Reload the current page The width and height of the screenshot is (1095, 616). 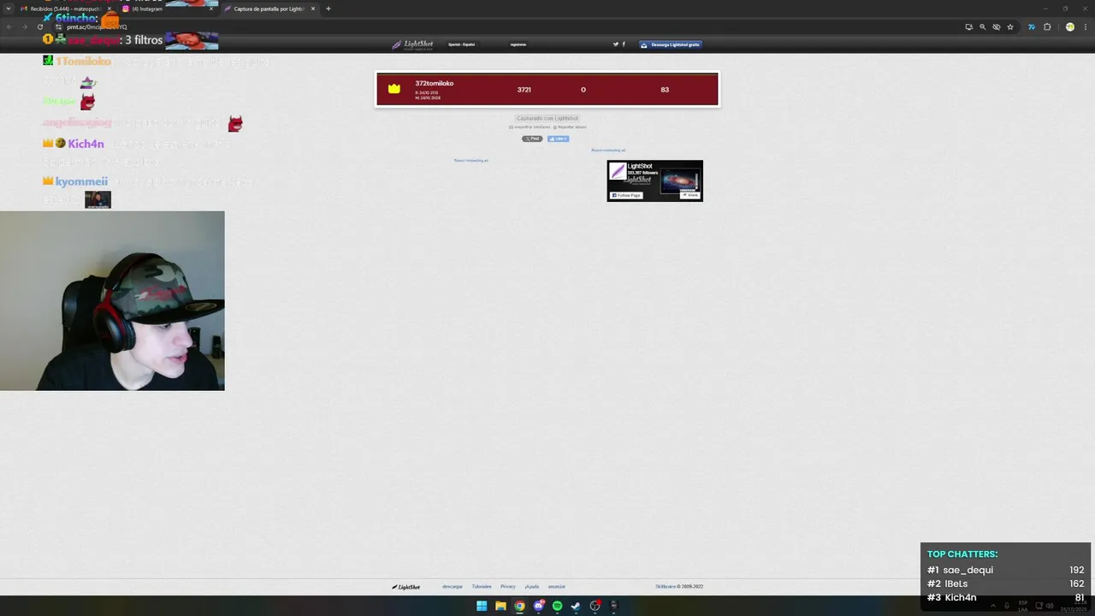point(39,27)
